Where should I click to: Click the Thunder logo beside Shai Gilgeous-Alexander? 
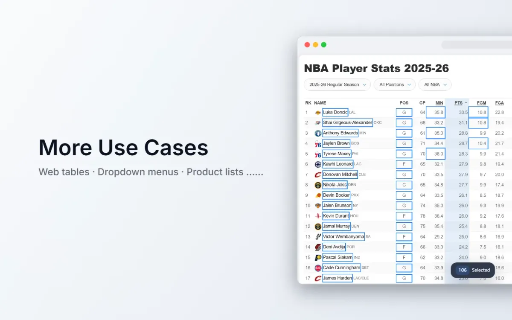[x=318, y=123]
